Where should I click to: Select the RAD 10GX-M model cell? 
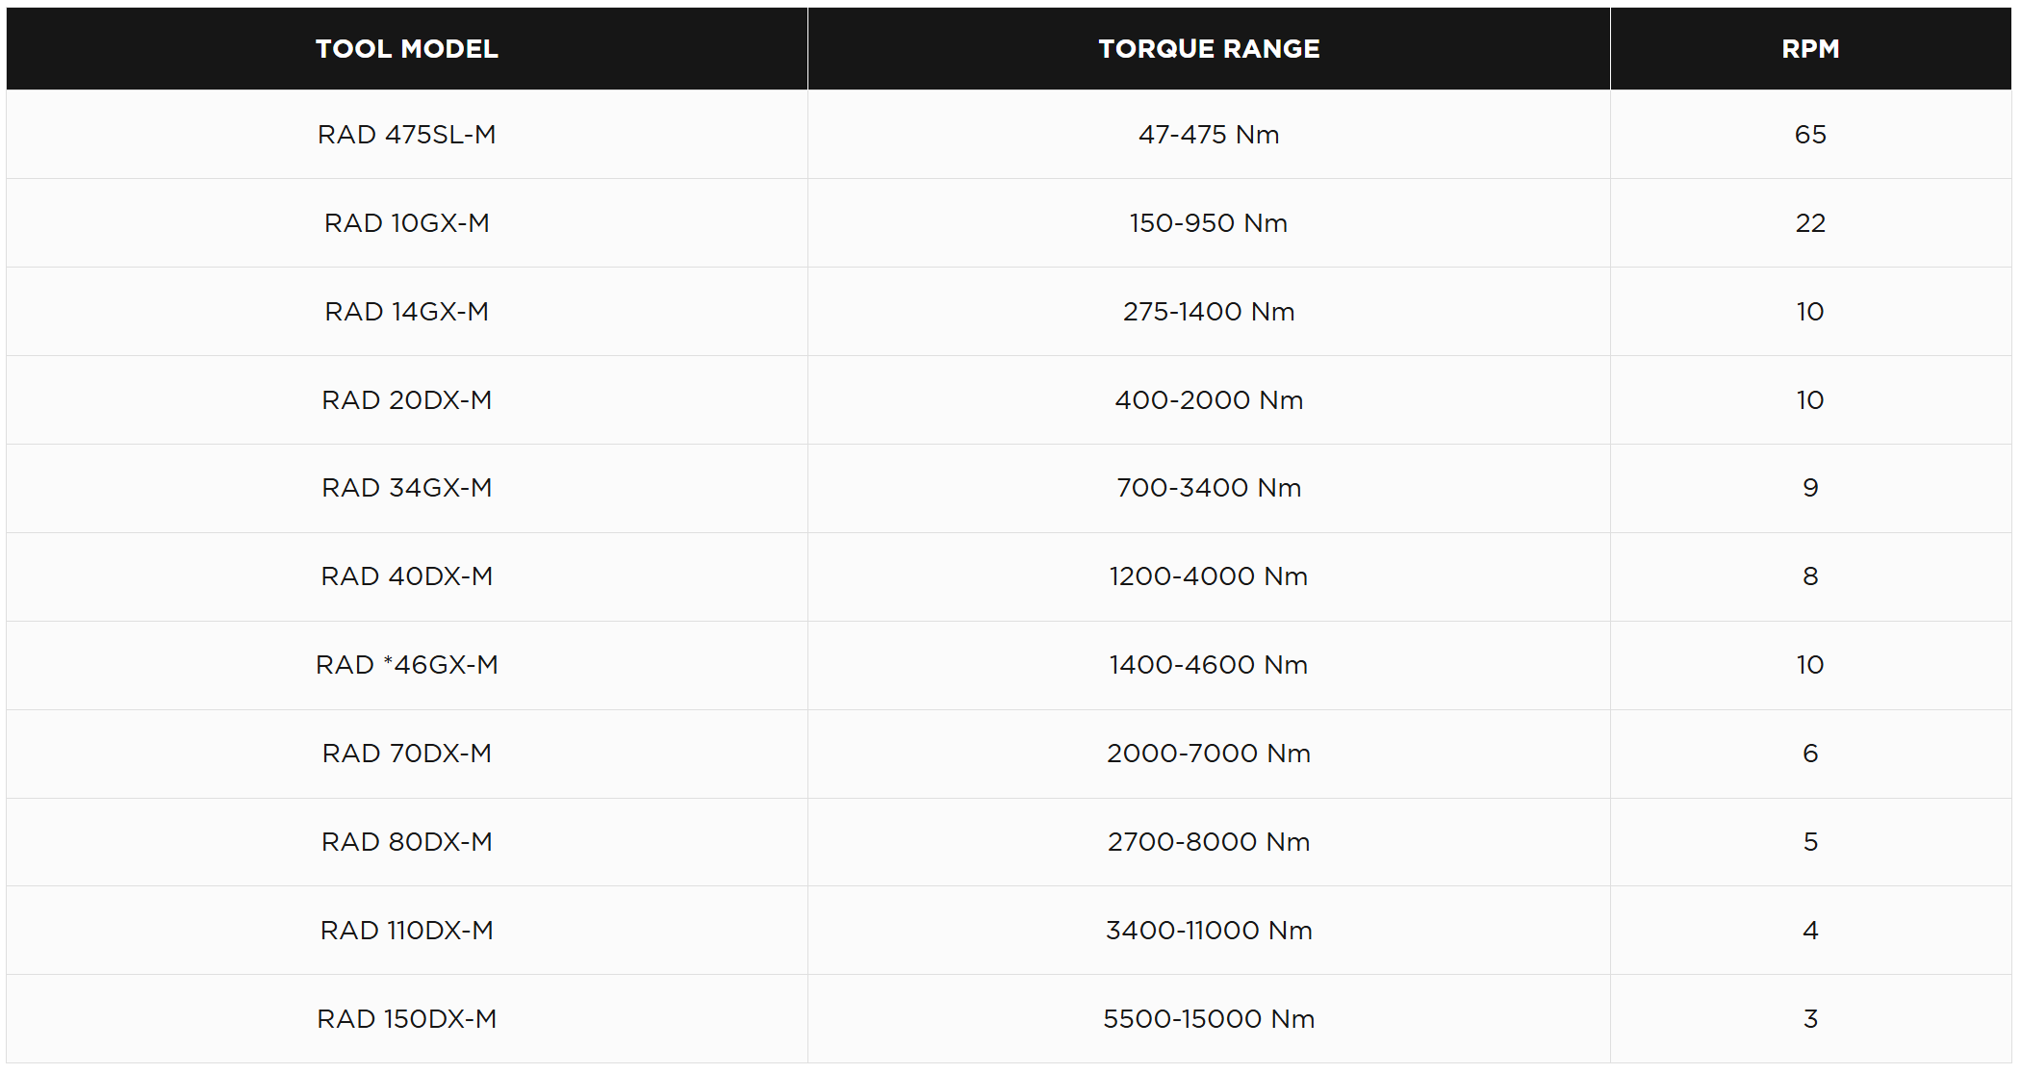click(407, 223)
